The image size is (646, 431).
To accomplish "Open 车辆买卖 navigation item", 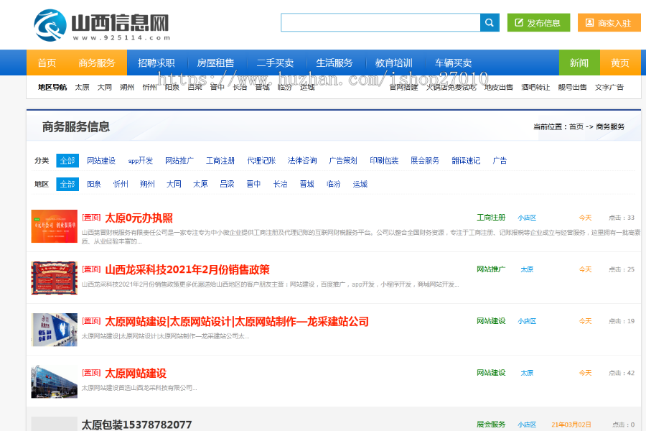I will pyautogui.click(x=453, y=62).
